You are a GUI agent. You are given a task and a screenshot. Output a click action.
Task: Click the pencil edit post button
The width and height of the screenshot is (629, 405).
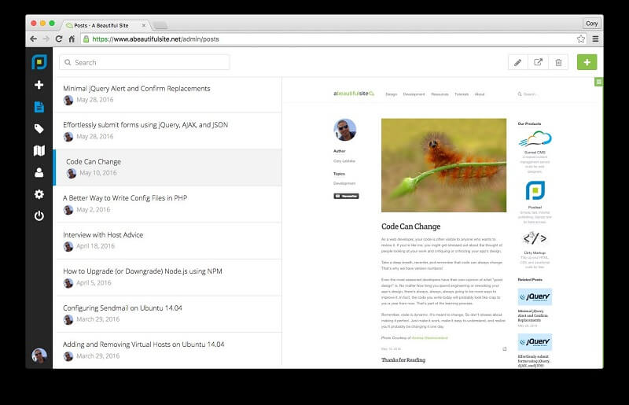(518, 62)
